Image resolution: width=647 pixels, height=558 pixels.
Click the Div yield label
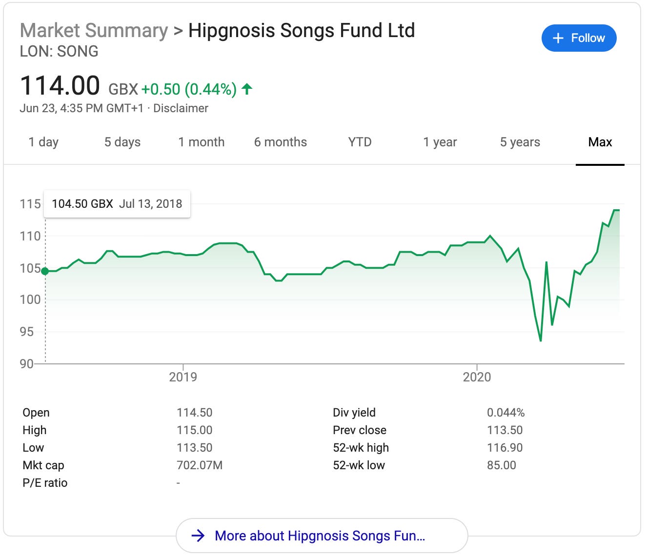354,413
